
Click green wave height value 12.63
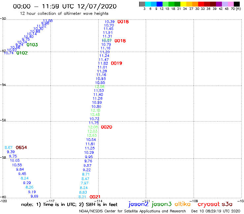pyautogui.click(x=92, y=135)
